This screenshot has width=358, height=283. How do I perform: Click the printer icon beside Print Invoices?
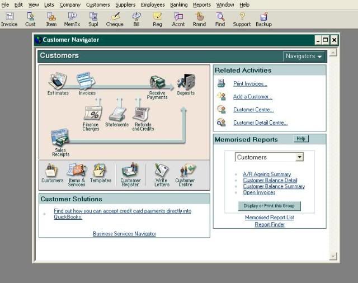pyautogui.click(x=221, y=83)
